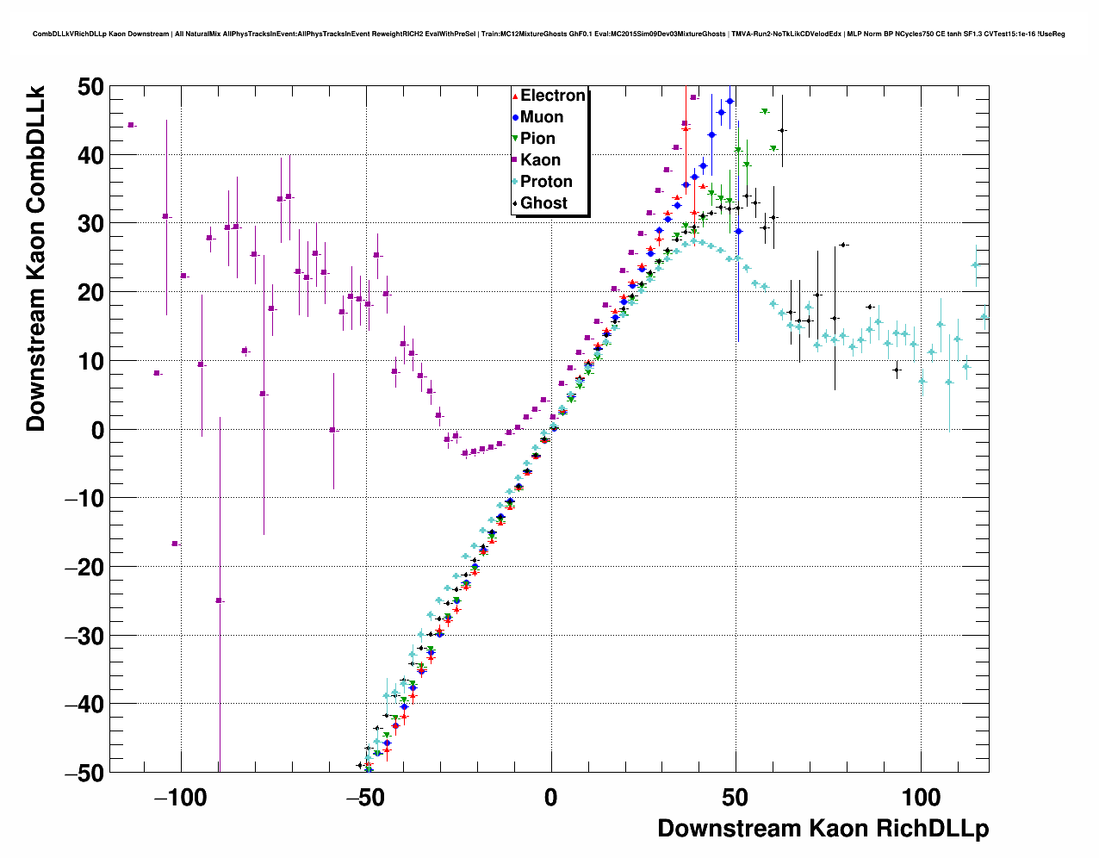
Task: Select the plot title text at top
Action: pos(549,34)
